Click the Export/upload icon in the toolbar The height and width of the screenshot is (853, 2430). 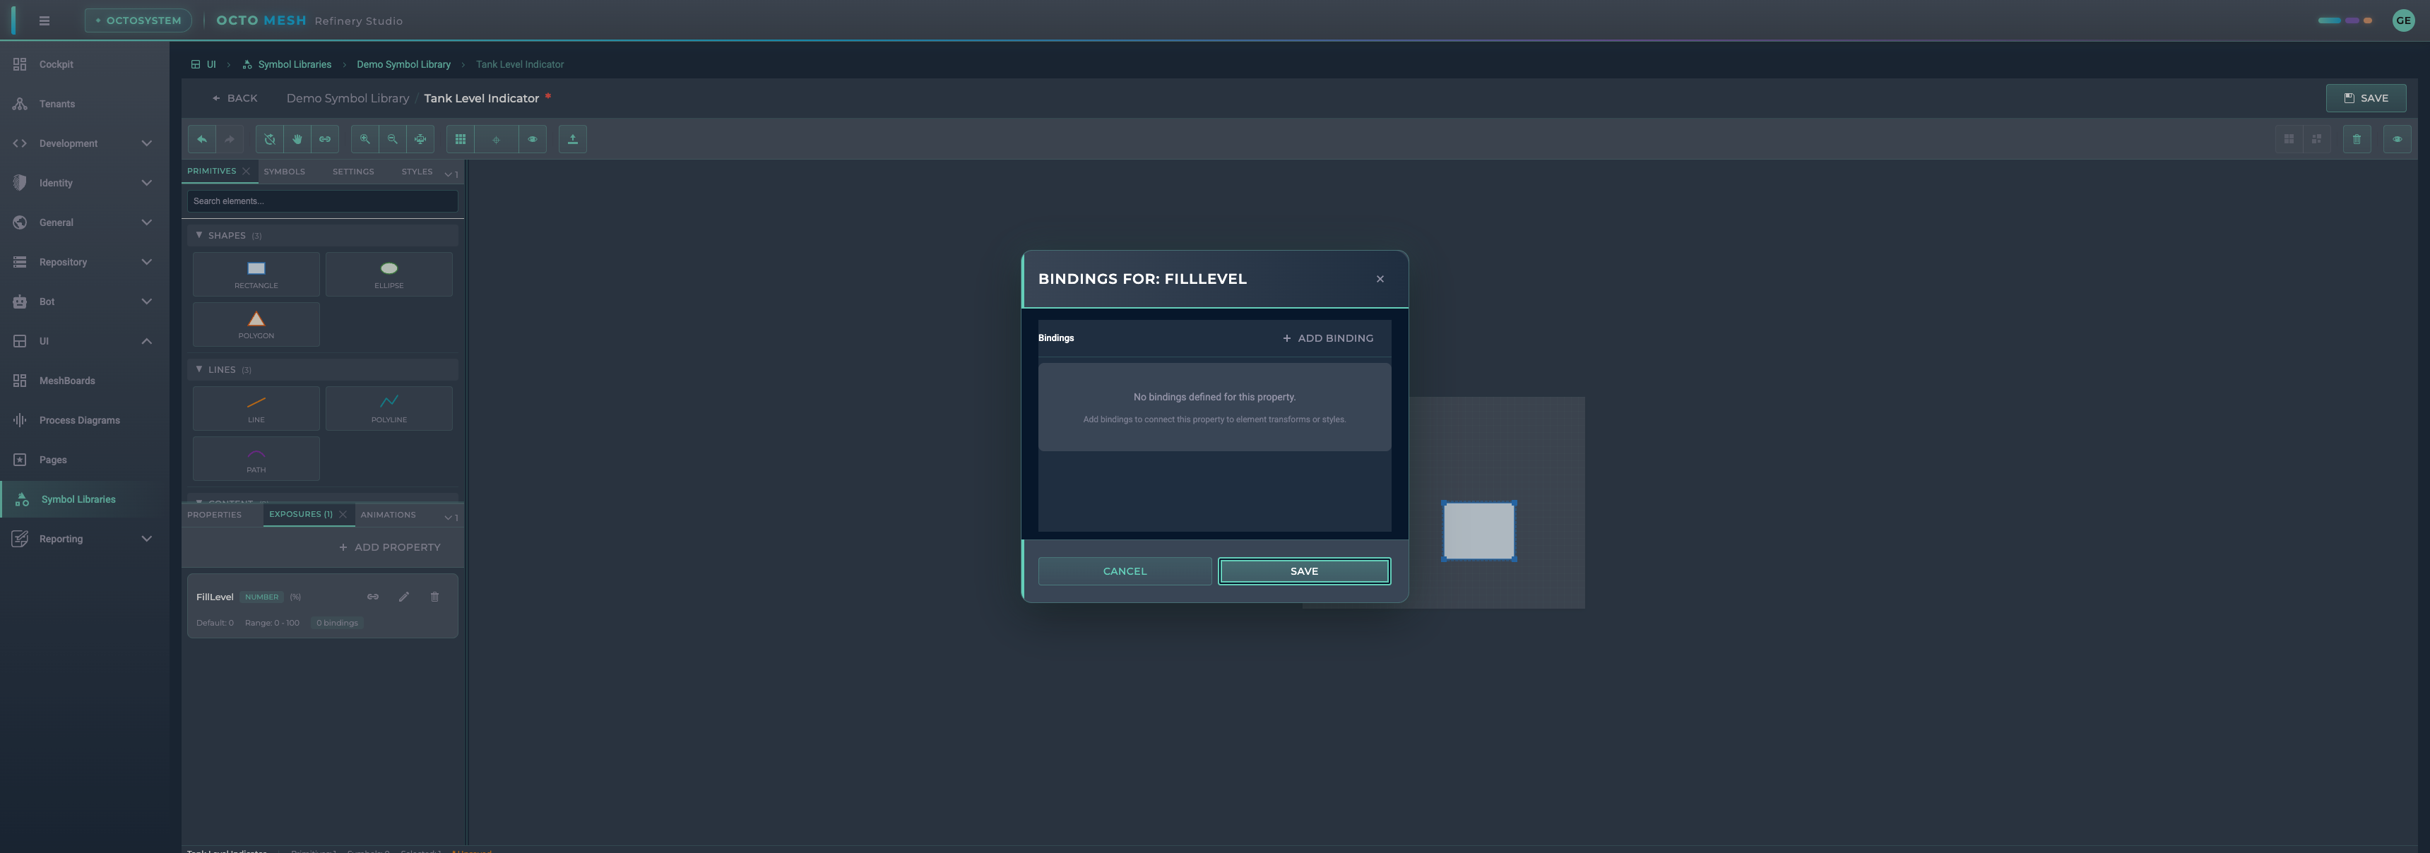[573, 138]
